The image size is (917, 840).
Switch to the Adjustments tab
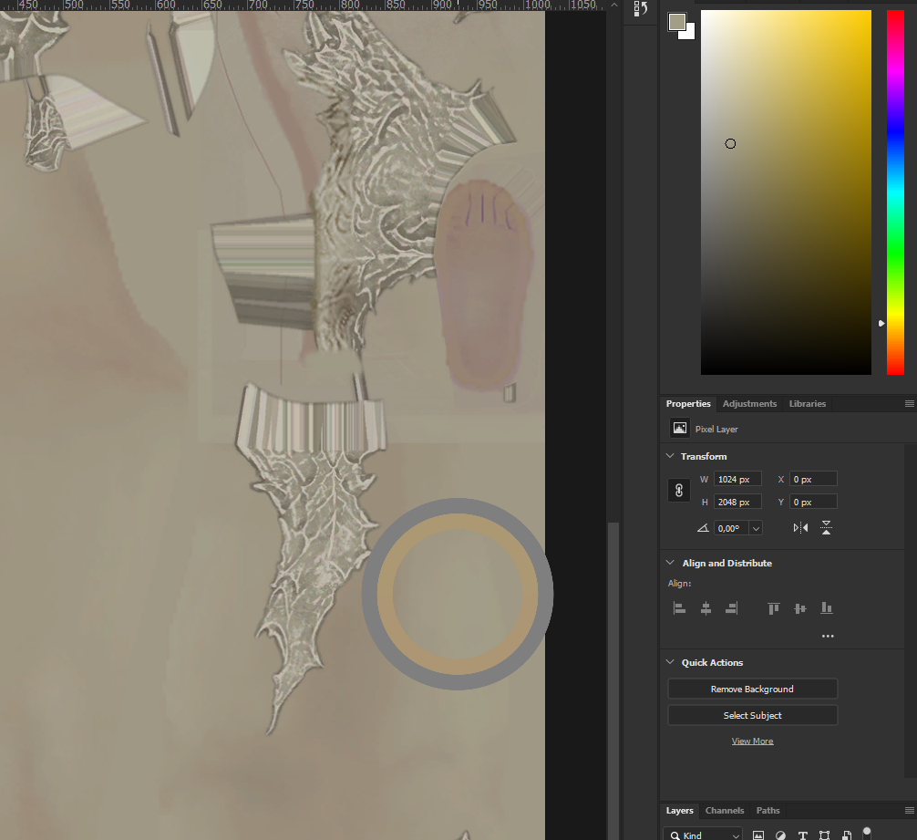pyautogui.click(x=749, y=404)
